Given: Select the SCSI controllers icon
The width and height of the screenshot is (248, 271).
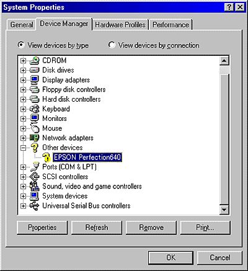Looking at the screenshot, I should tap(34, 177).
